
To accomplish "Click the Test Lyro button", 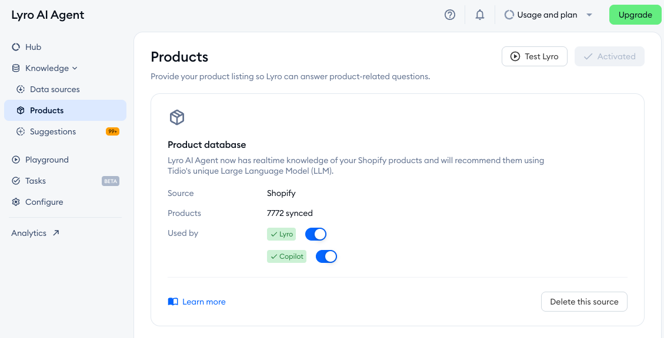I will (534, 56).
